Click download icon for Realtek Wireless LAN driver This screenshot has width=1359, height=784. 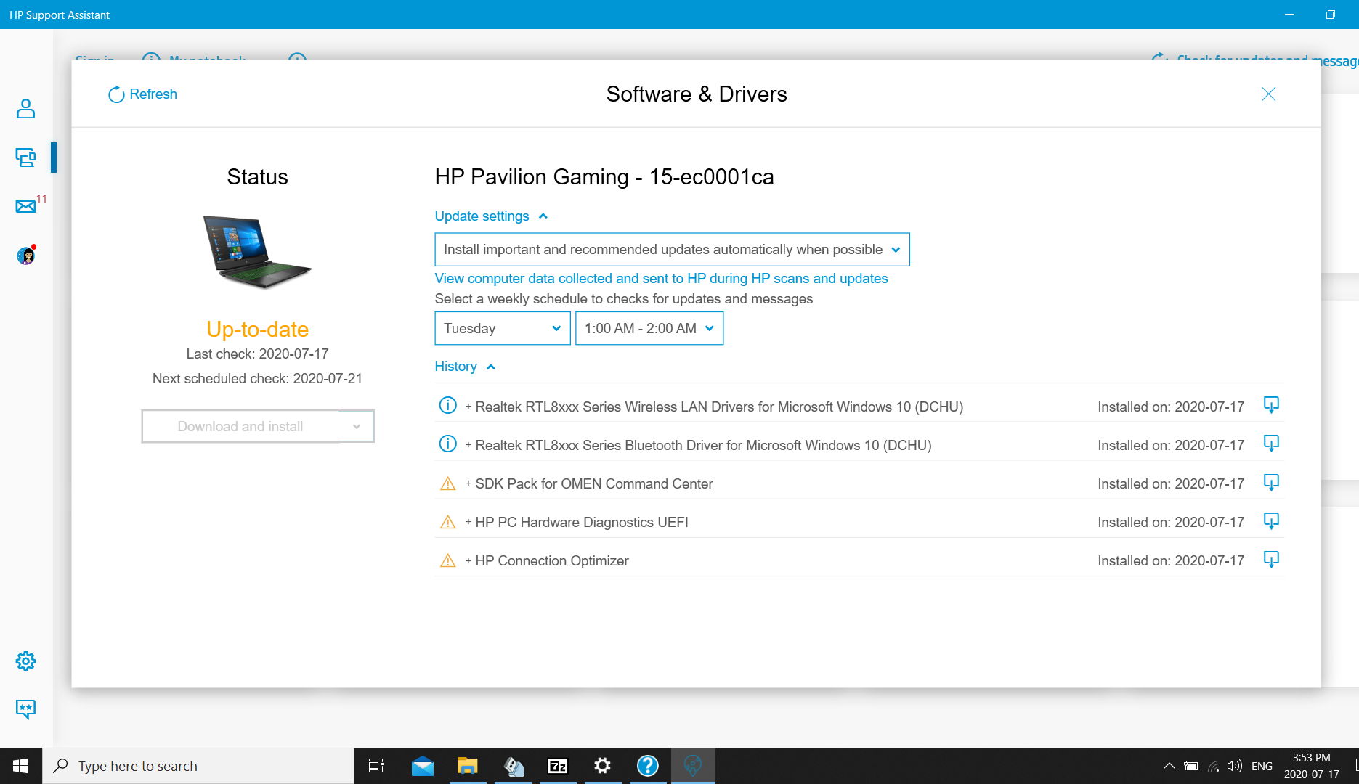(1271, 405)
